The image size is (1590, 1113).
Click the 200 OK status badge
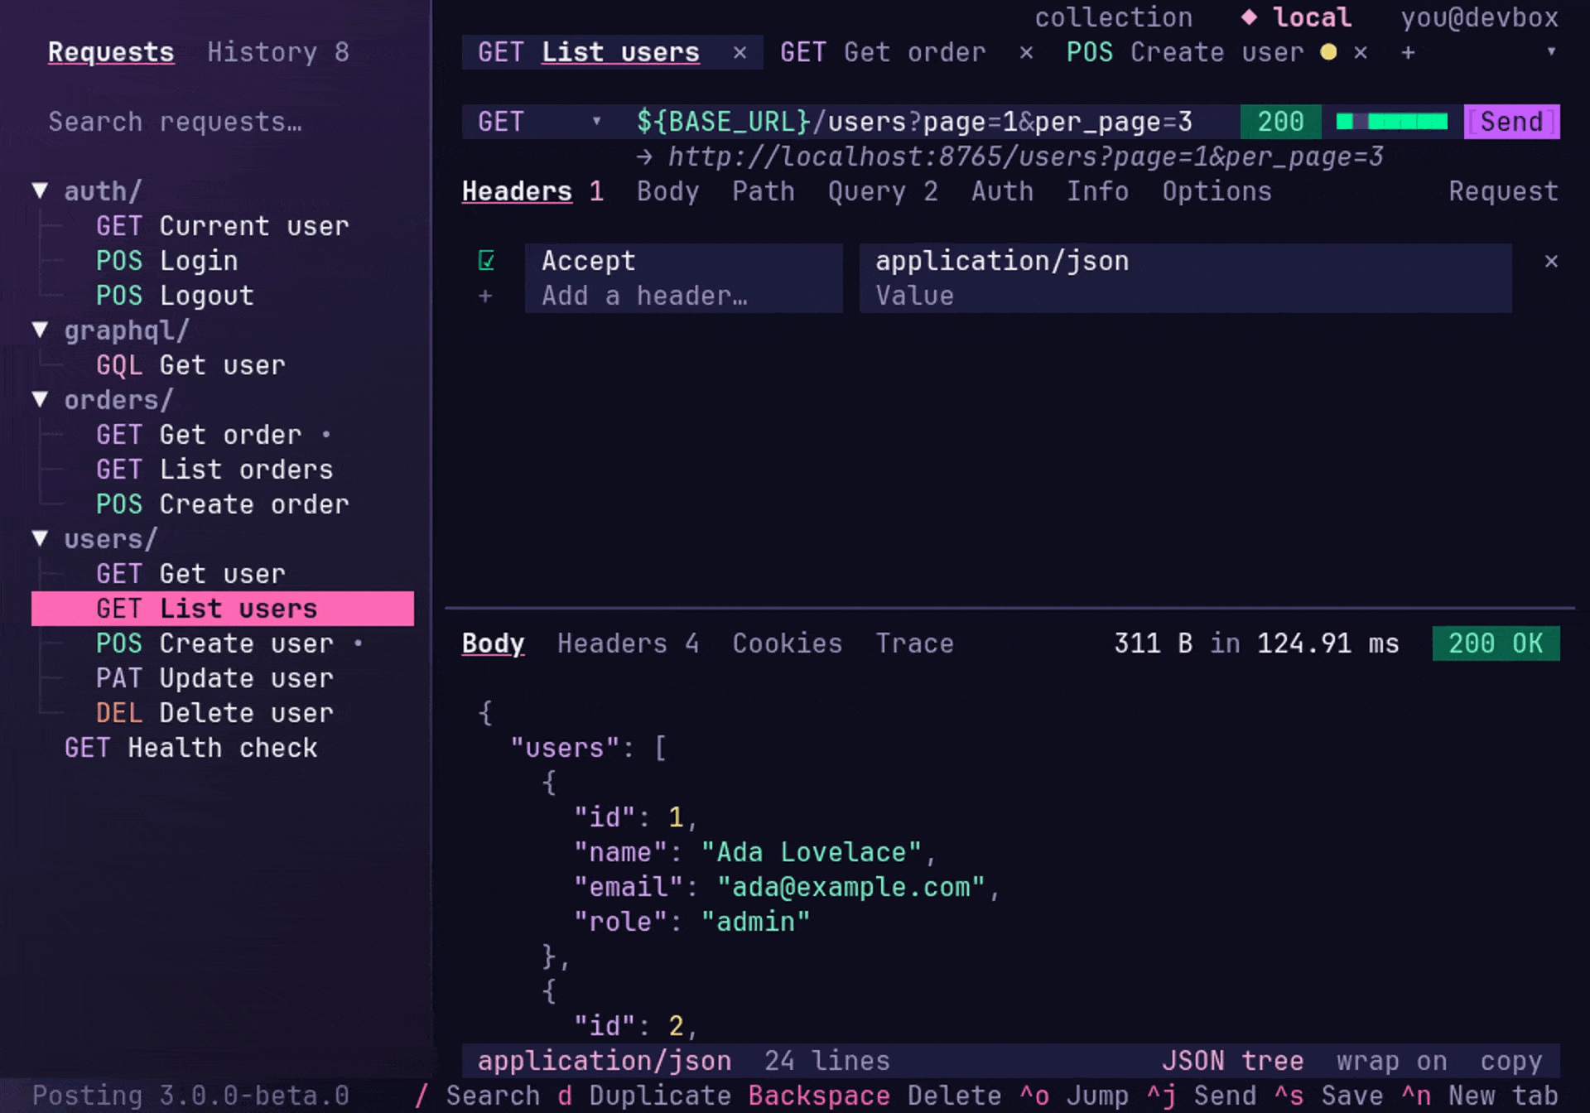tap(1496, 643)
